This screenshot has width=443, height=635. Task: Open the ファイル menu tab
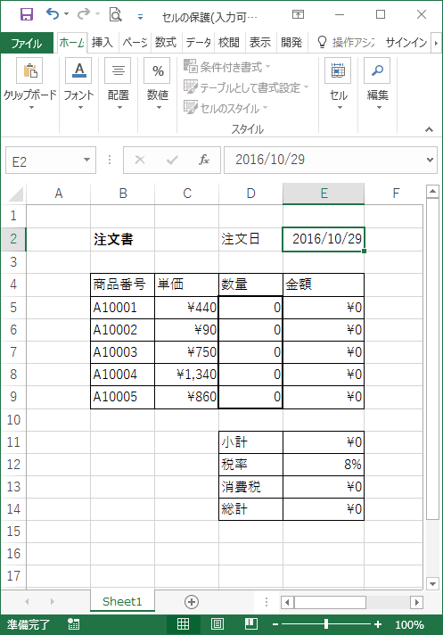pyautogui.click(x=27, y=43)
